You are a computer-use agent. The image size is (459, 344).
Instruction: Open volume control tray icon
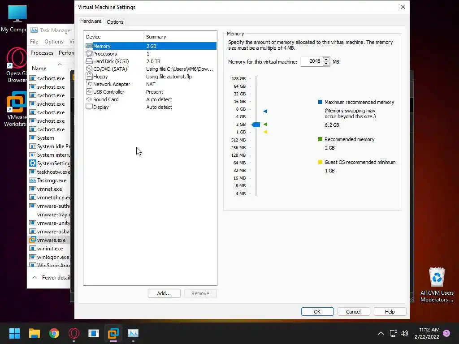pos(404,333)
